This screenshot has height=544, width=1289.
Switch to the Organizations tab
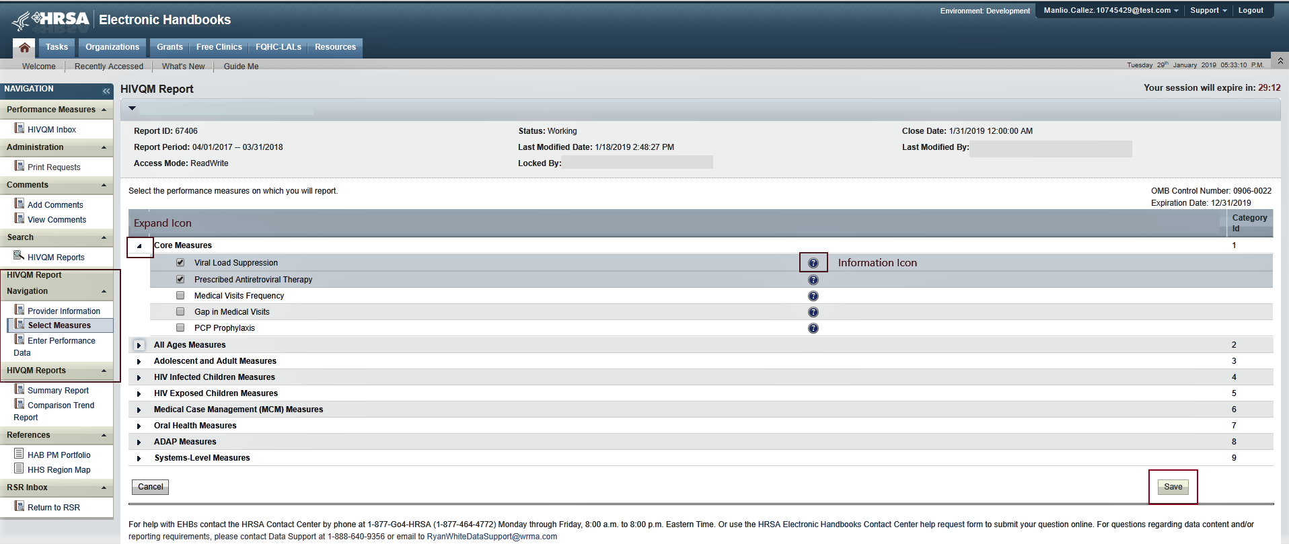point(112,47)
